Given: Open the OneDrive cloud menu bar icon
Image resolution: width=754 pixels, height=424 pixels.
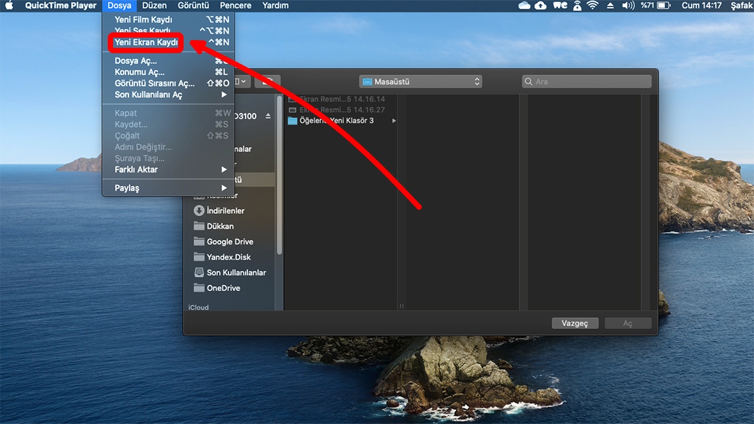Looking at the screenshot, I should click(524, 6).
